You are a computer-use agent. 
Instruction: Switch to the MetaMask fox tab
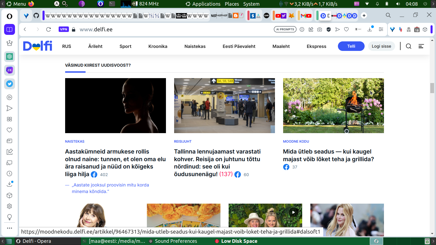pos(292,16)
